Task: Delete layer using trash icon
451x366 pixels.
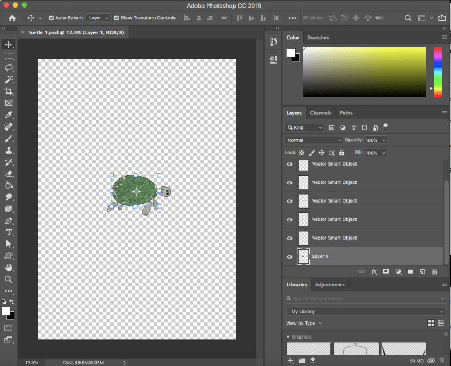Action: coord(434,272)
